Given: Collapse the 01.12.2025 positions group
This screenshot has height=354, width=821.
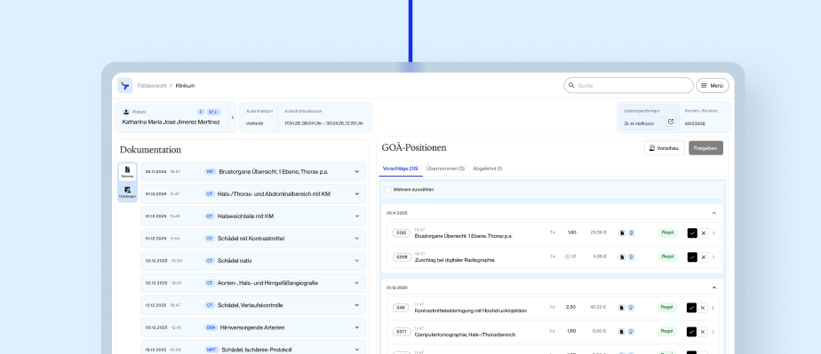Looking at the screenshot, I should pos(714,287).
